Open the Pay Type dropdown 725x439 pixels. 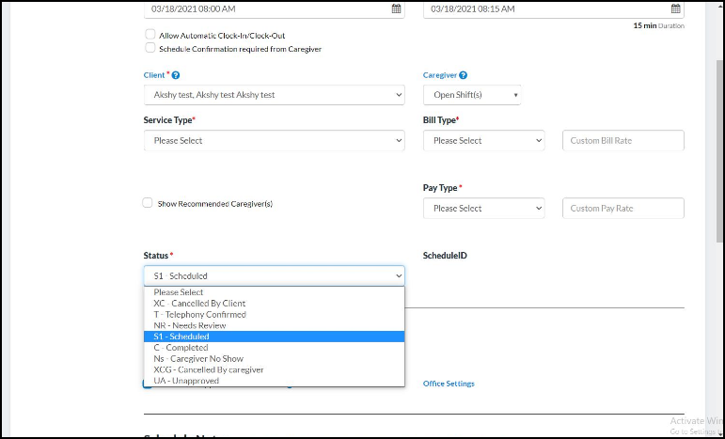click(x=483, y=209)
